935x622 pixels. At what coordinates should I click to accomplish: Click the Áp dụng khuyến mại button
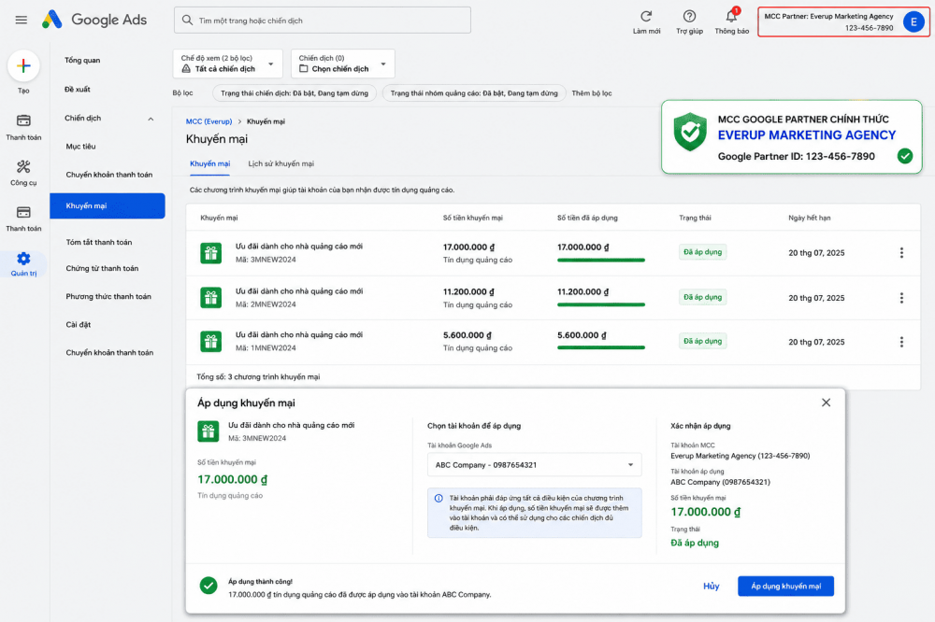click(x=785, y=587)
